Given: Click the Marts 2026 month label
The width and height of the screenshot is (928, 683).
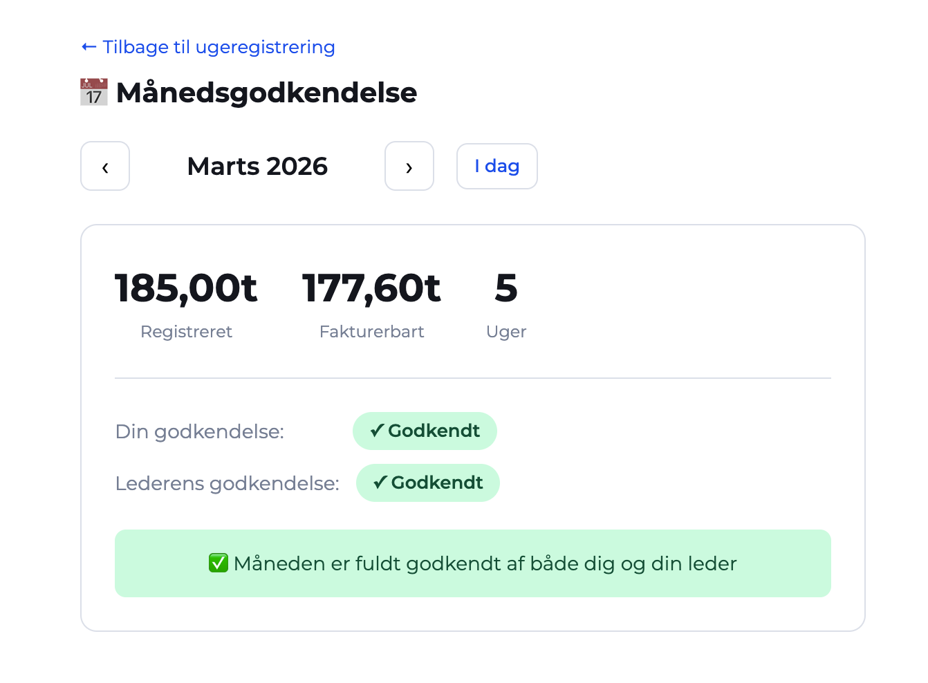Looking at the screenshot, I should pos(257,167).
